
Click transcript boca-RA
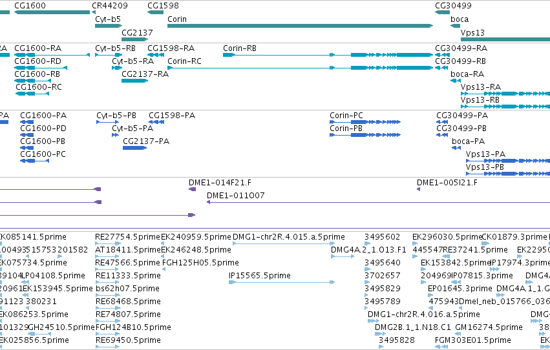click(456, 81)
